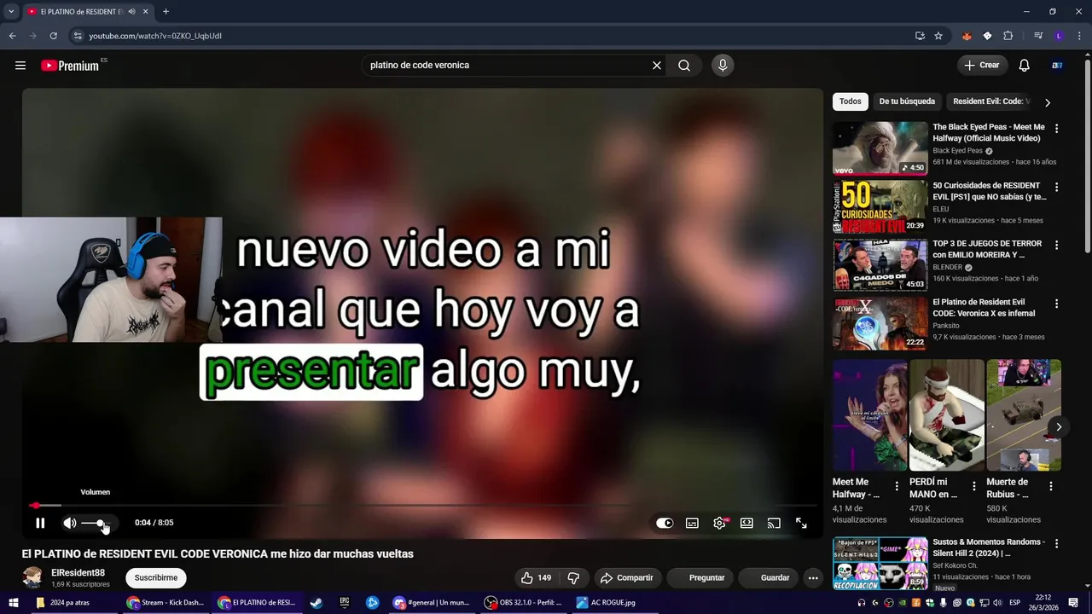The height and width of the screenshot is (614, 1092).
Task: Open options for PERDÍ mi MANO short
Action: pos(973,486)
